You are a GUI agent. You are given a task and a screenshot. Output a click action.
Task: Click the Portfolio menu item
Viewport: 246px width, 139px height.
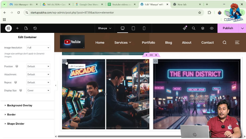click(148, 43)
